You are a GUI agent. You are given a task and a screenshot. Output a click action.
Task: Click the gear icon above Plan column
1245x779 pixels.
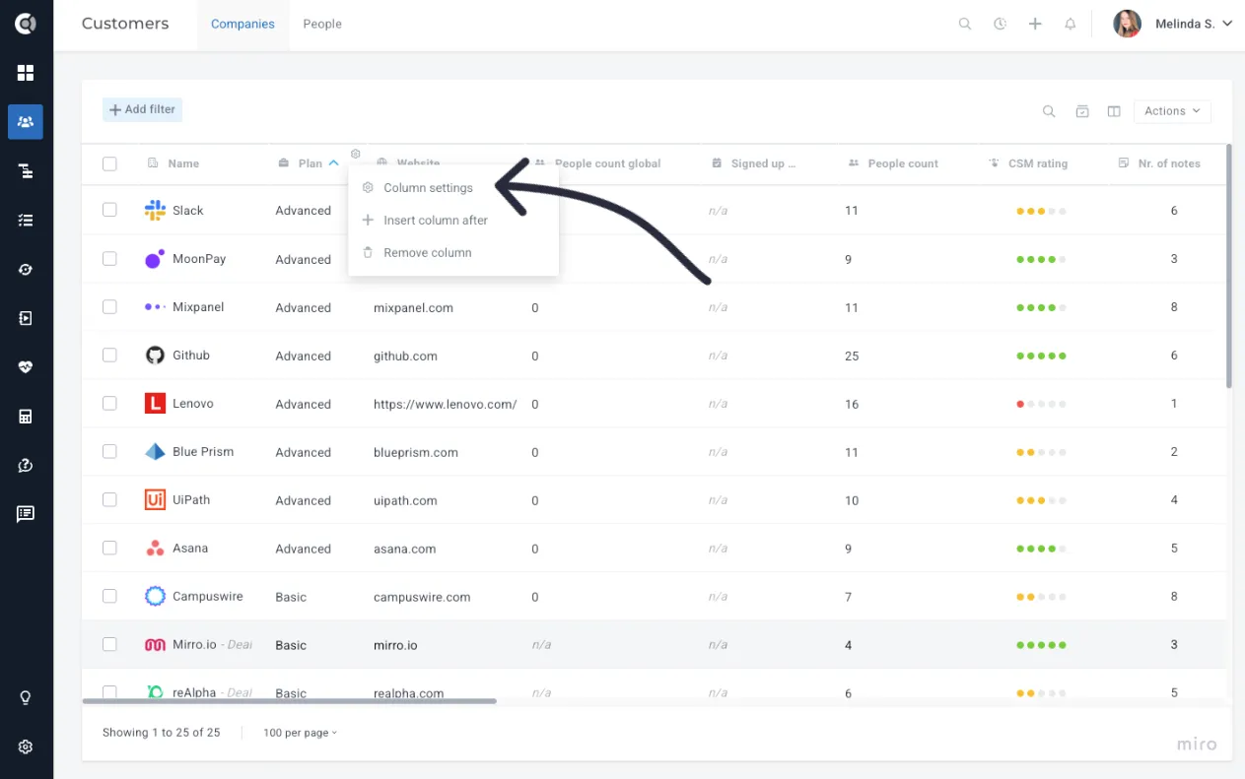click(x=356, y=154)
